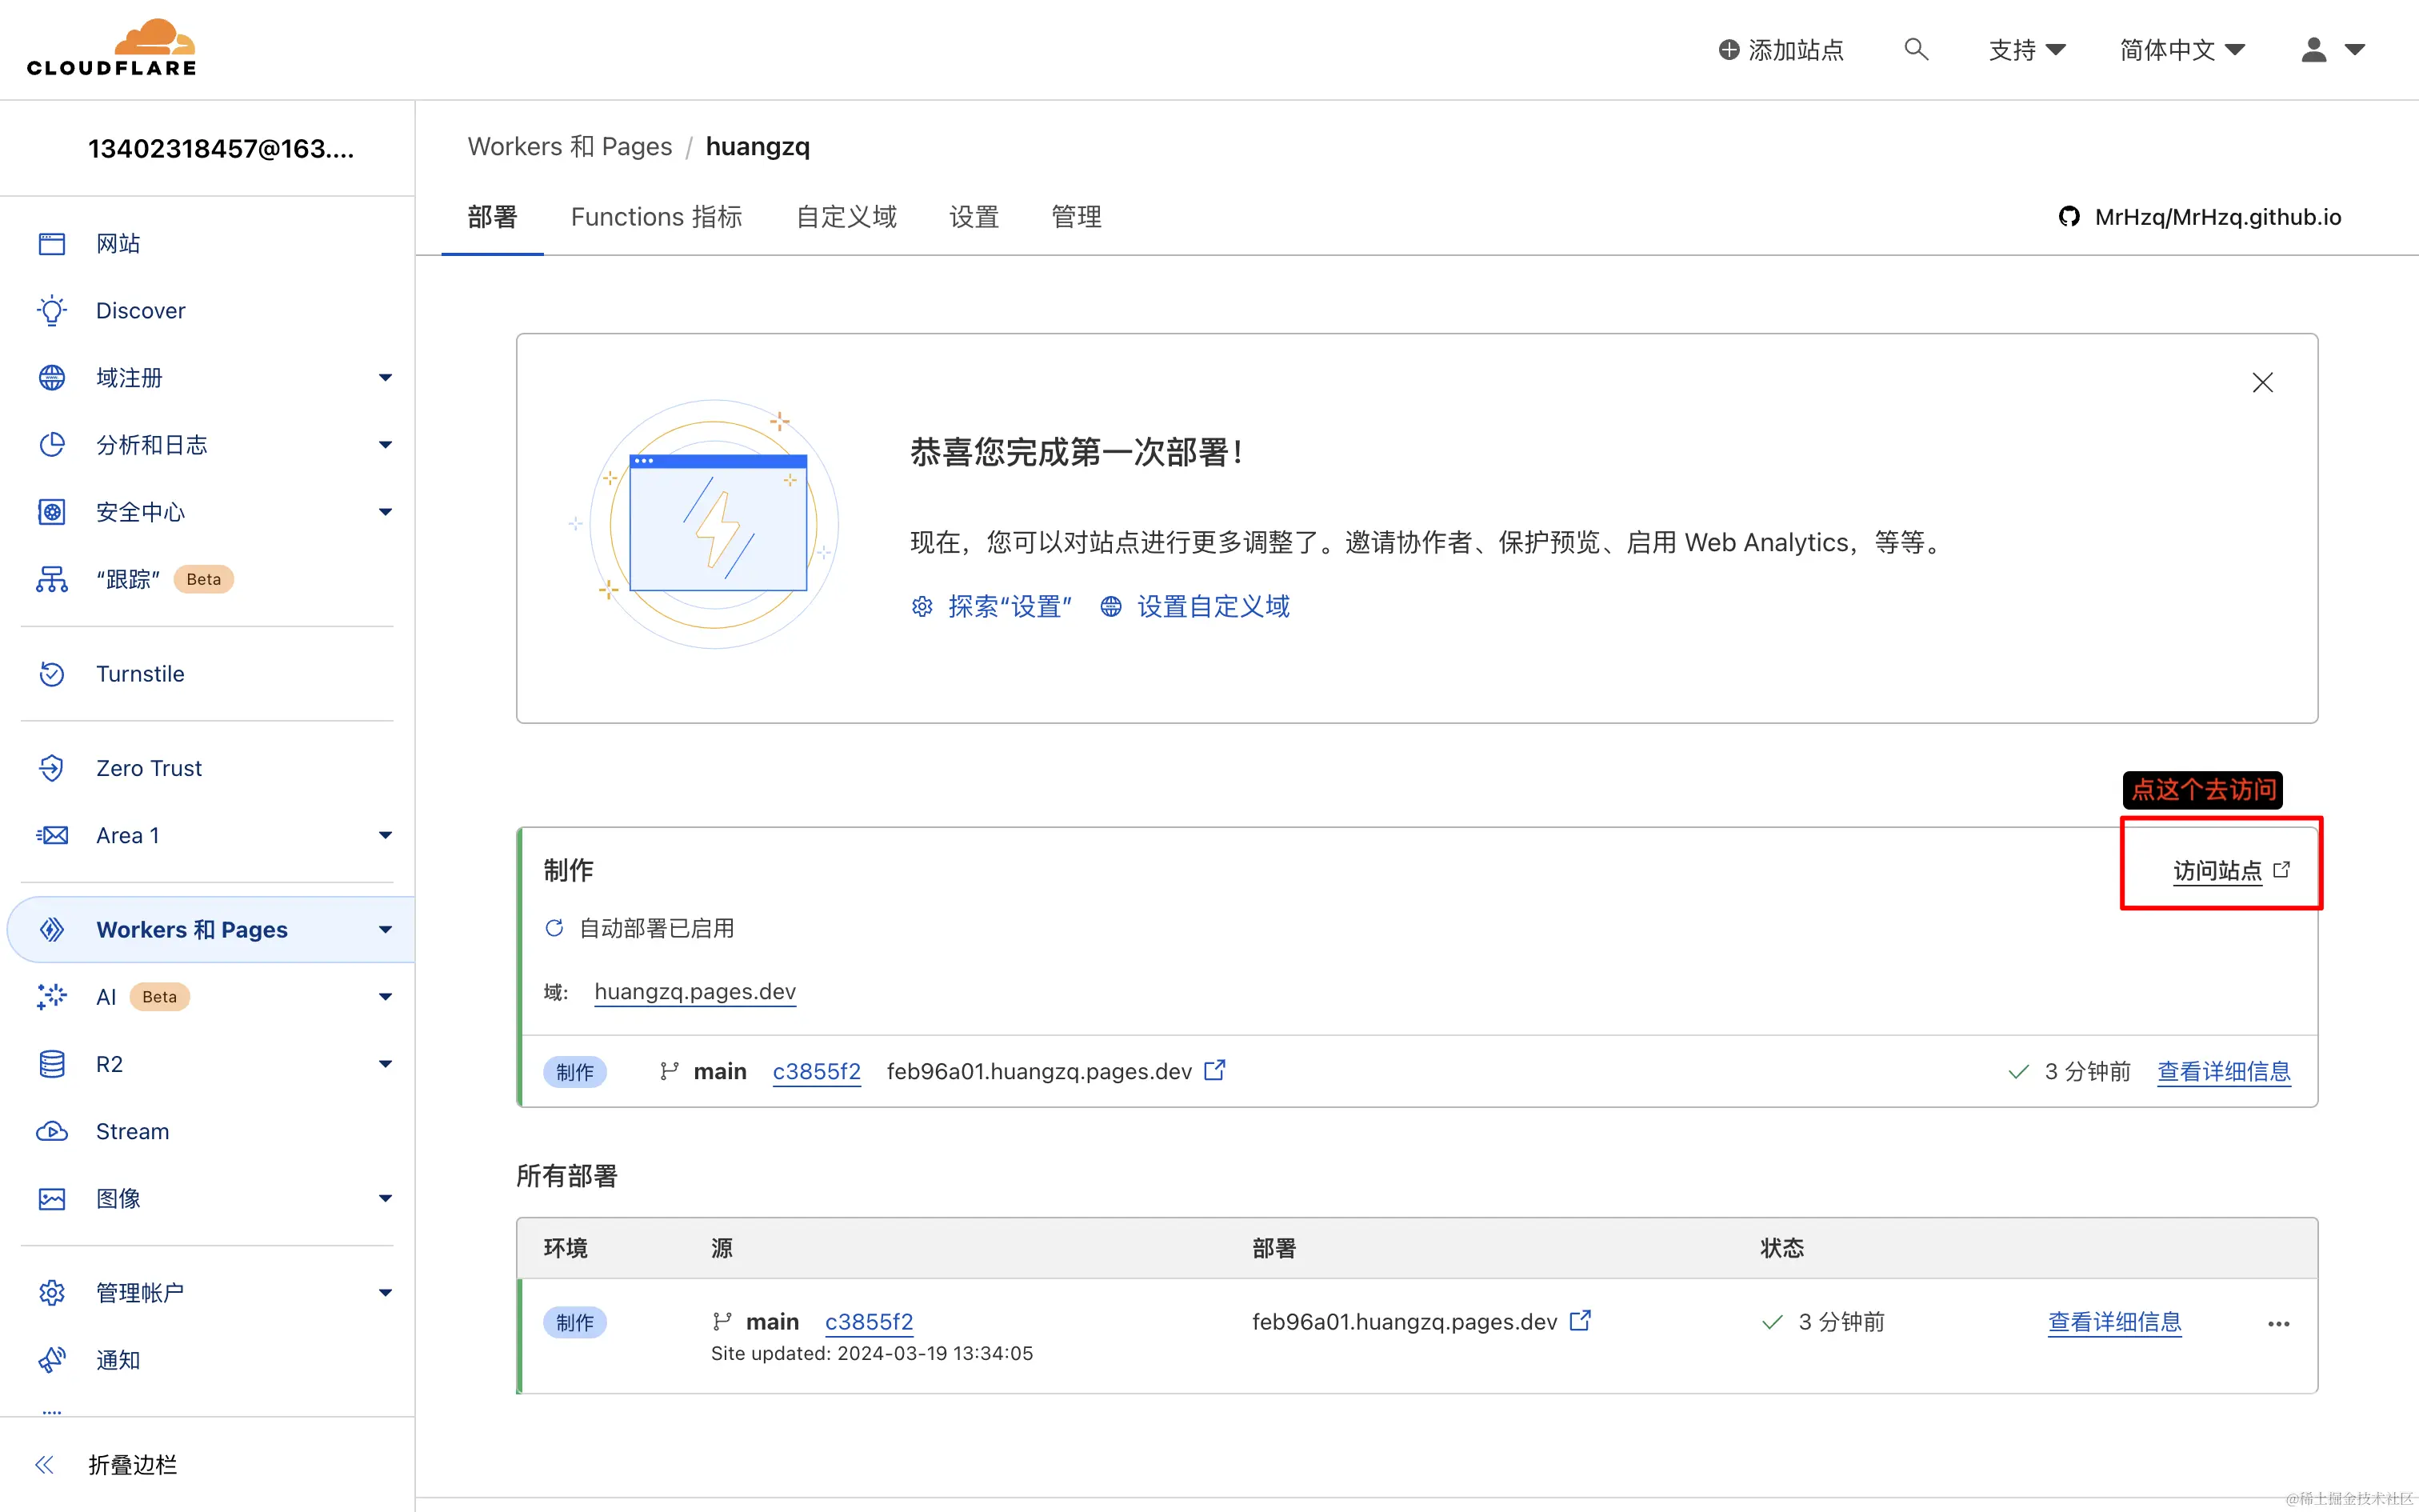The height and width of the screenshot is (1512, 2419).
Task: Switch to the 自定义域 tab
Action: (x=846, y=217)
